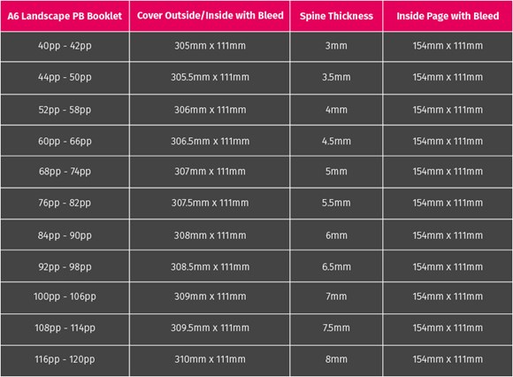
Task: Select the 8mm spine thickness cell
Action: coord(336,359)
